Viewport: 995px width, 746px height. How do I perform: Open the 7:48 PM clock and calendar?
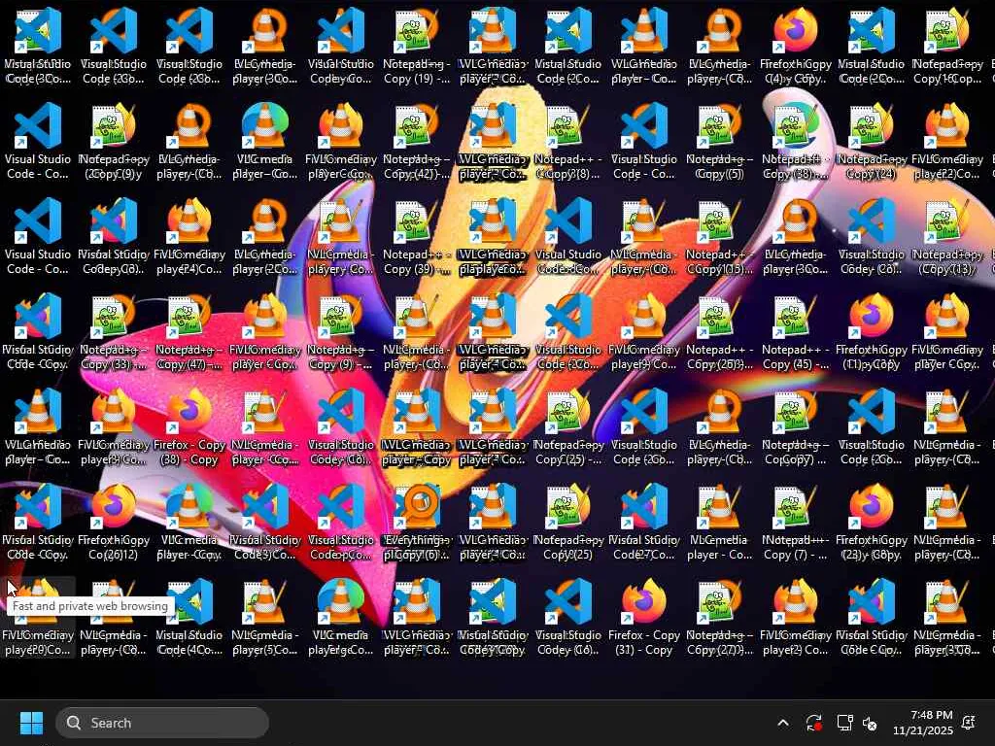click(923, 723)
